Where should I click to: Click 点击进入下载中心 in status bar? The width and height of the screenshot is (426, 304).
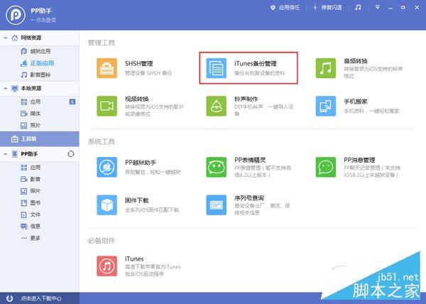(x=41, y=298)
